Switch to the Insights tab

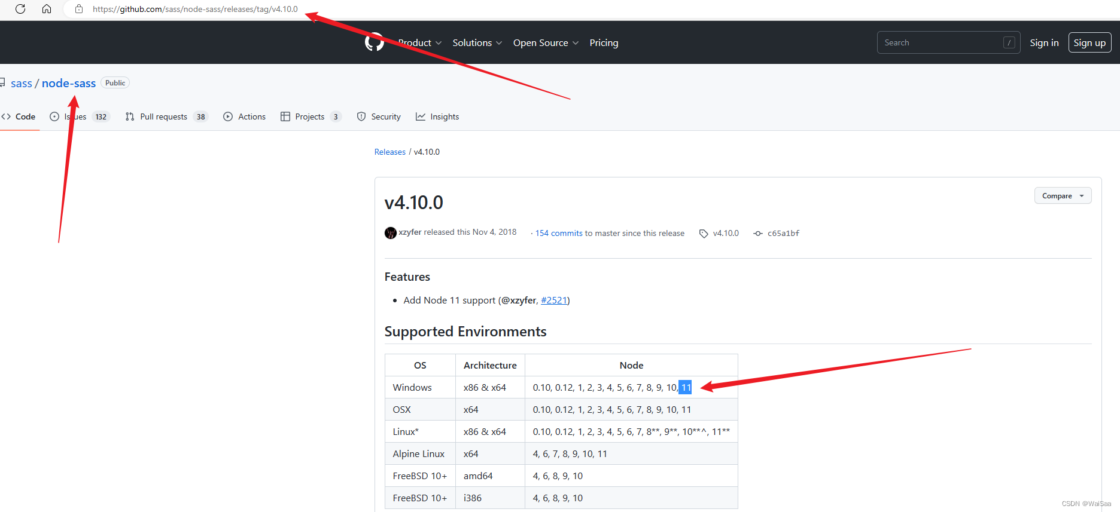coord(437,116)
